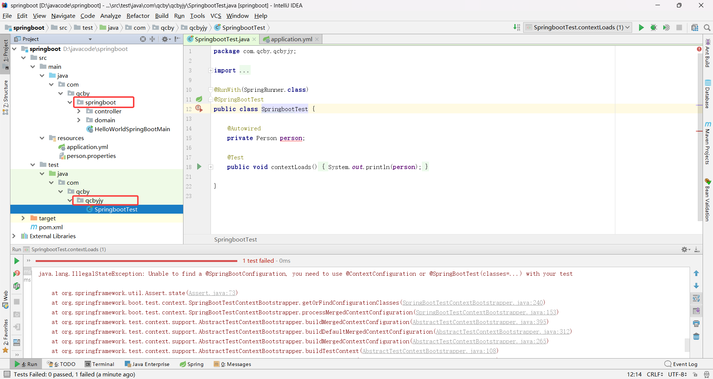Click the Spring leaf gutter icon at line 11
The image size is (713, 379).
click(x=199, y=99)
